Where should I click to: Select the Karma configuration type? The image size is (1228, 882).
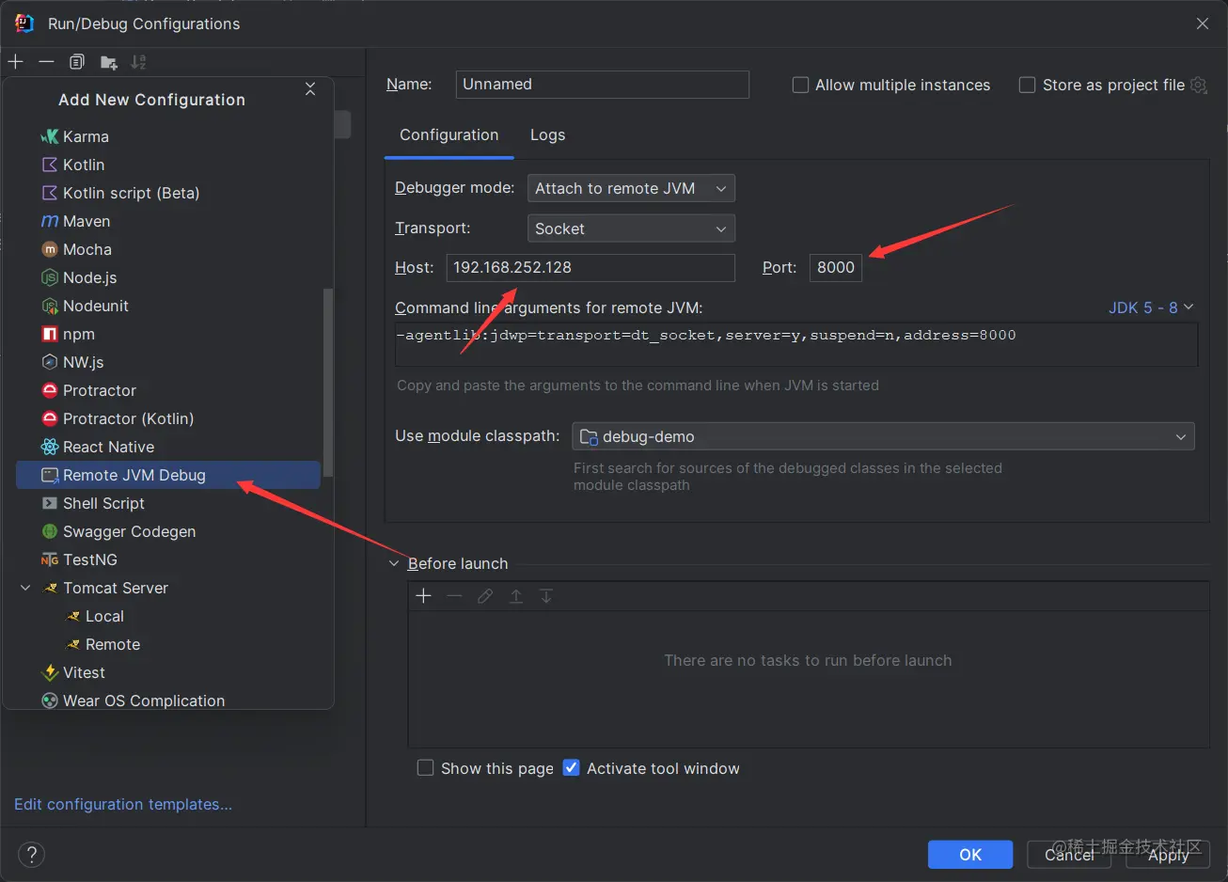[x=169, y=136]
